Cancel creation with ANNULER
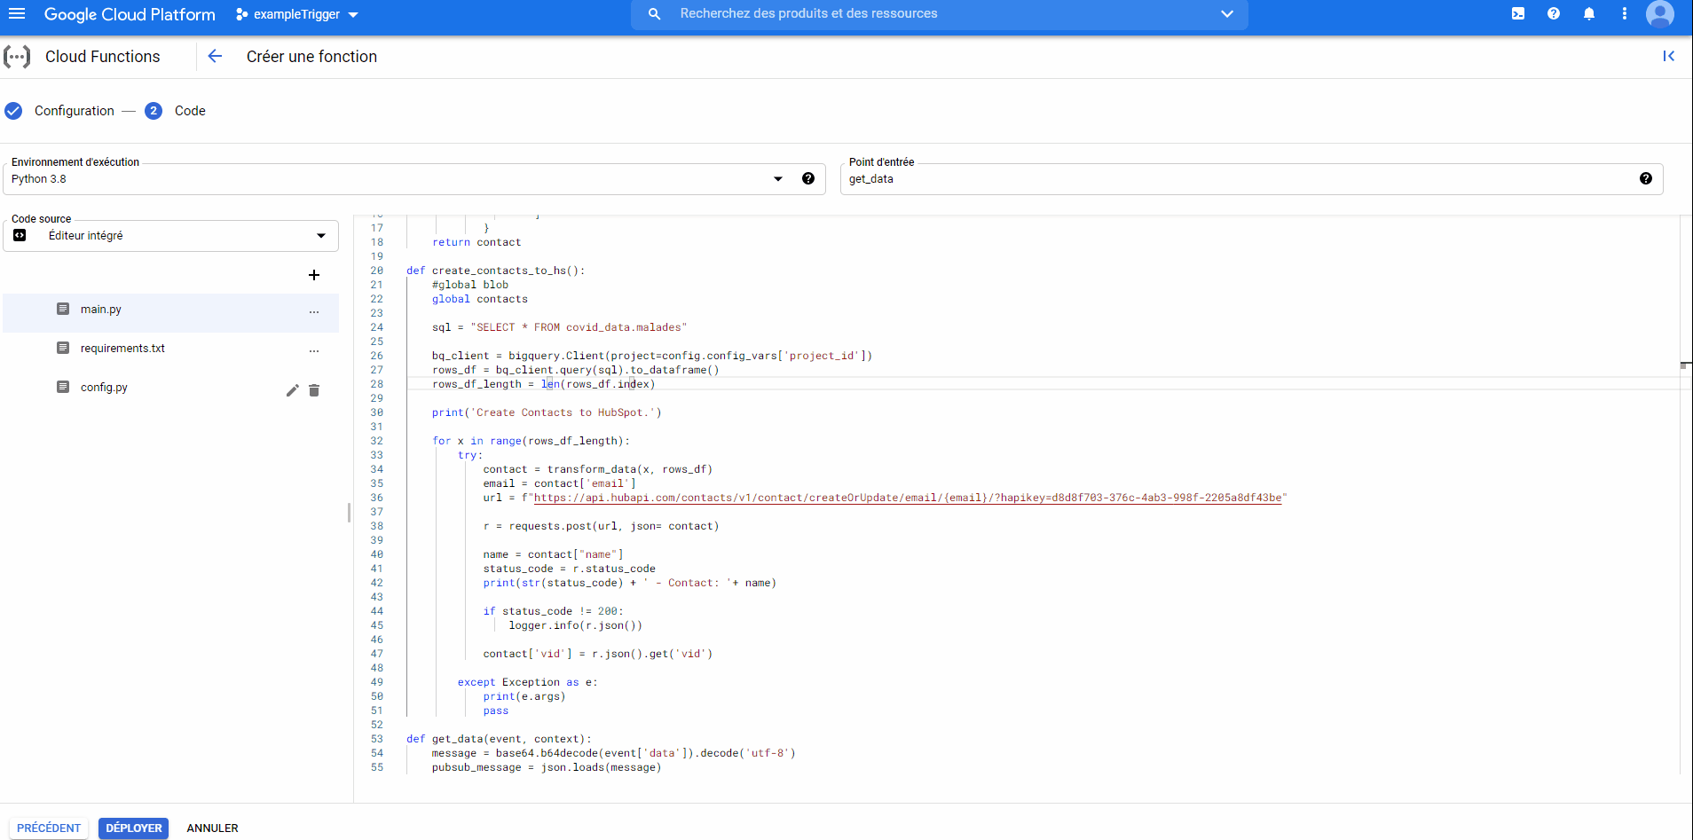 coord(212,828)
